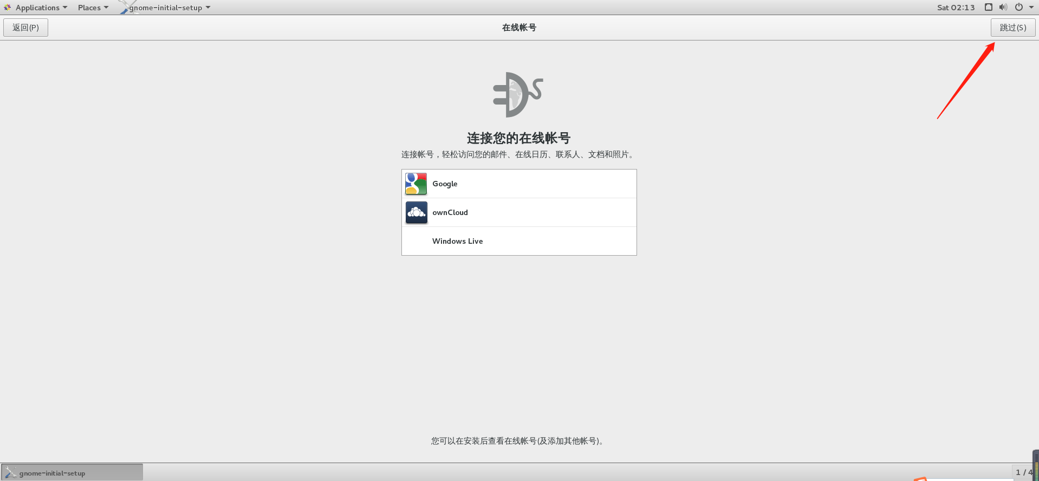Open the Places menu

pyautogui.click(x=93, y=8)
